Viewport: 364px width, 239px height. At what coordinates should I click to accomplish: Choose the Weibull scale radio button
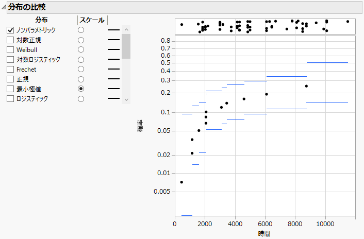click(x=81, y=49)
